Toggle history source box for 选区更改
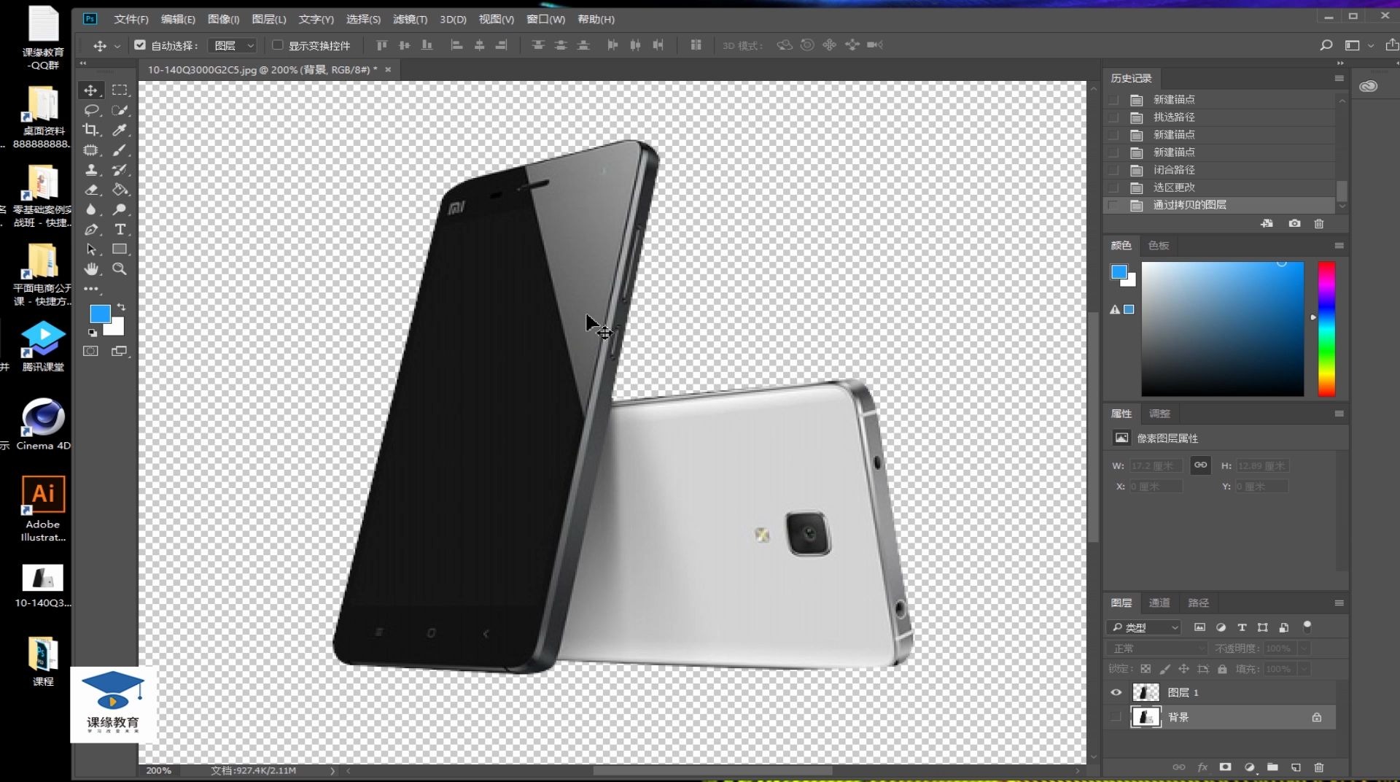 (x=1113, y=187)
